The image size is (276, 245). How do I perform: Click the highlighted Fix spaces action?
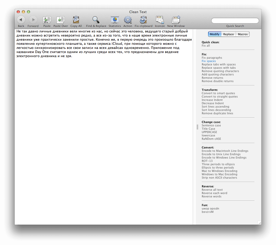[x=209, y=61]
